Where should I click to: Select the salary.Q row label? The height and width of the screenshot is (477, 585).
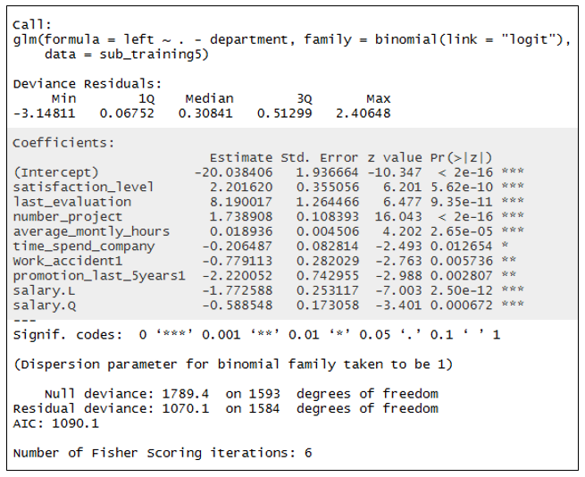[x=45, y=305]
